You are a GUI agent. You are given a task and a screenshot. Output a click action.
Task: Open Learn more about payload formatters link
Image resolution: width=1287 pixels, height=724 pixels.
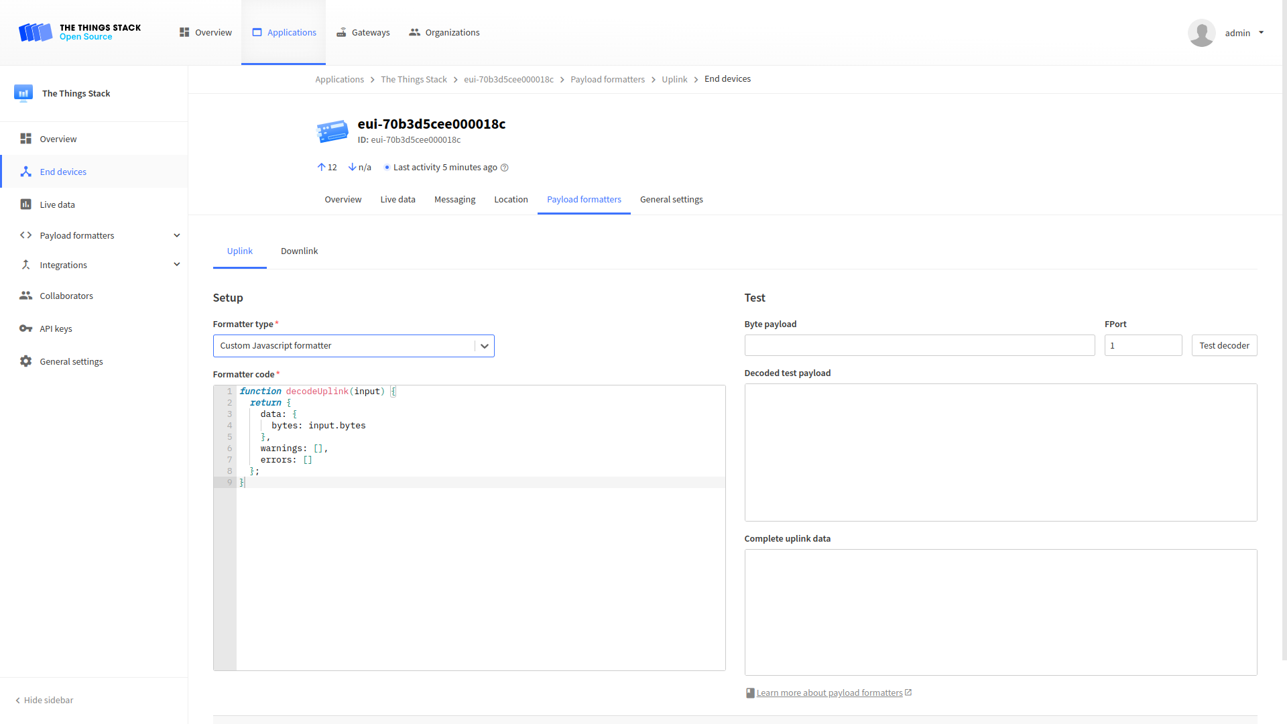point(829,693)
